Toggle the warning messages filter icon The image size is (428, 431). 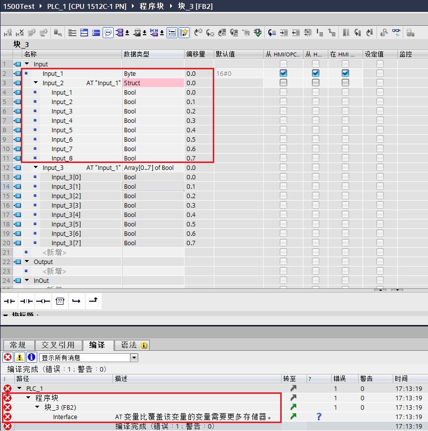click(x=19, y=357)
